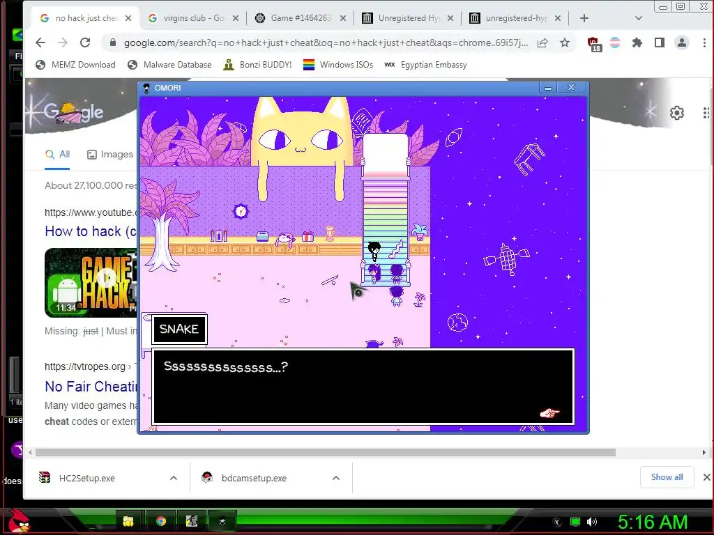Image resolution: width=714 pixels, height=535 pixels.
Task: Open File Explorer from the taskbar
Action: tap(128, 521)
